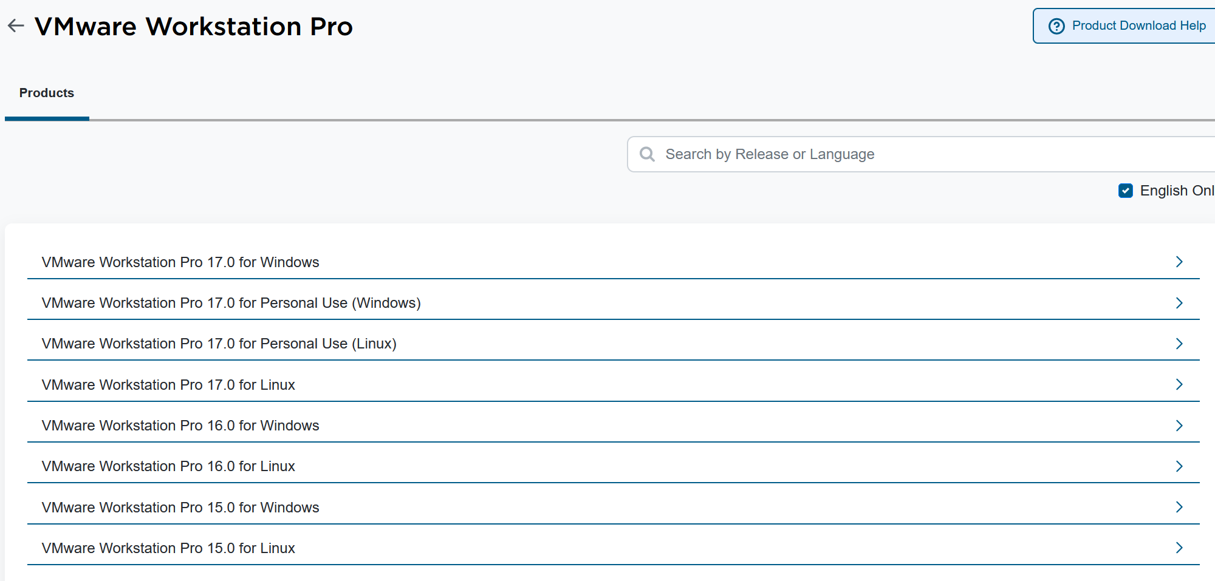Select 'VMware Workstation Pro 15.0 for Linux' text
The width and height of the screenshot is (1215, 581).
pos(168,548)
